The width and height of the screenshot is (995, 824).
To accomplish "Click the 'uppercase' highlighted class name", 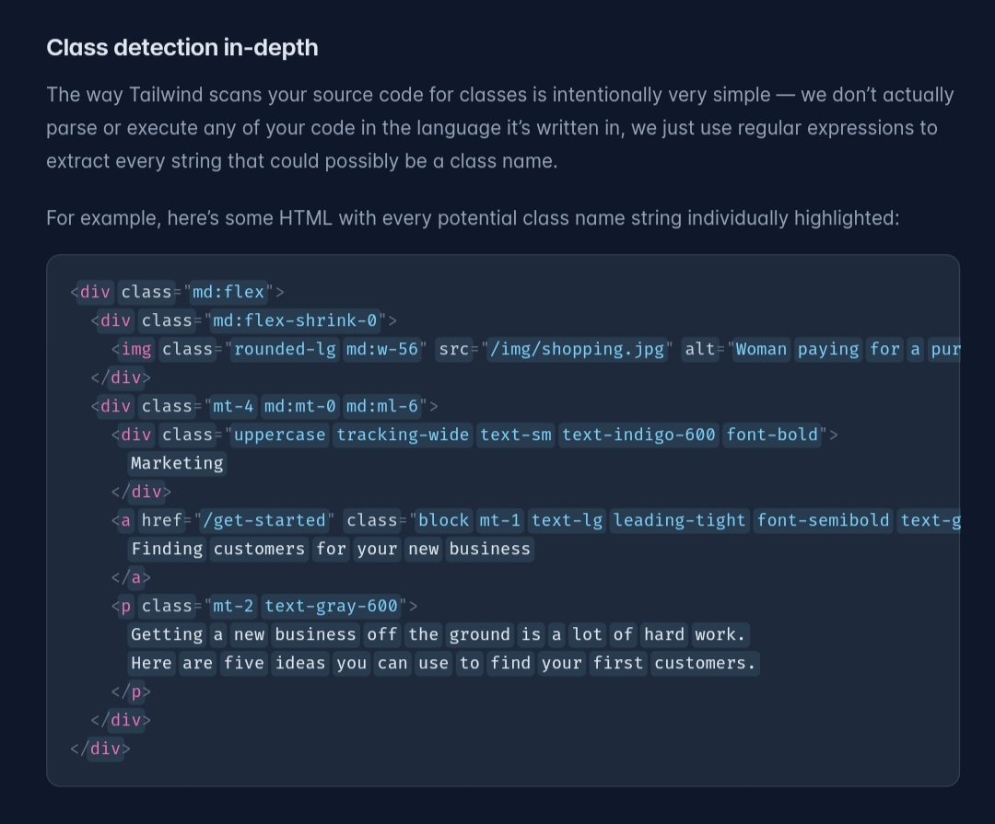I will pyautogui.click(x=279, y=435).
